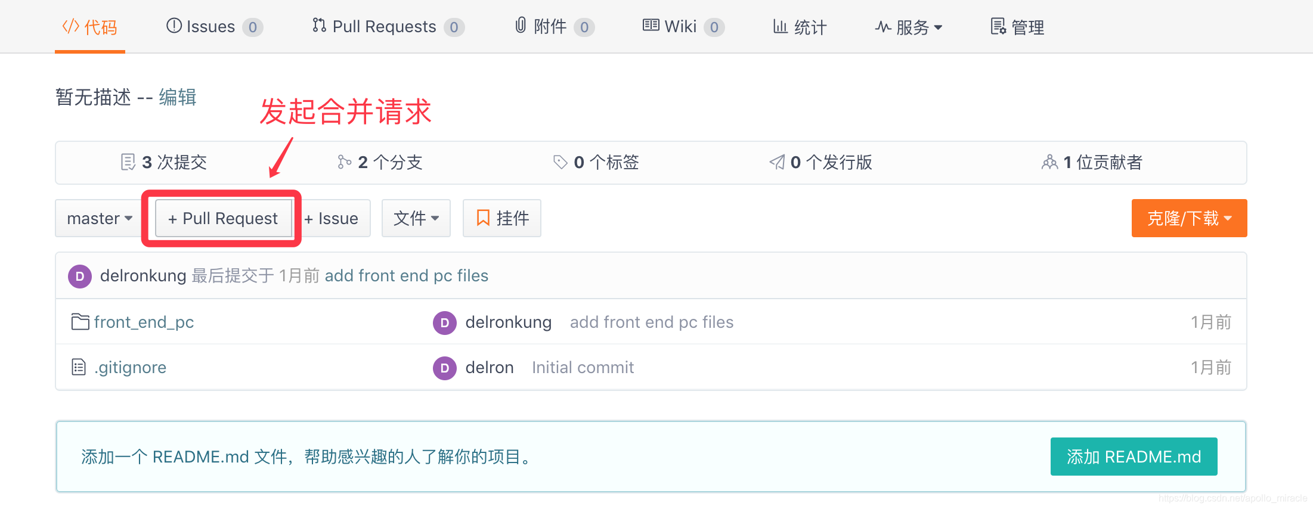Screen dimensions: 1313x509
Task: Click the 附件 count badge
Action: [584, 27]
